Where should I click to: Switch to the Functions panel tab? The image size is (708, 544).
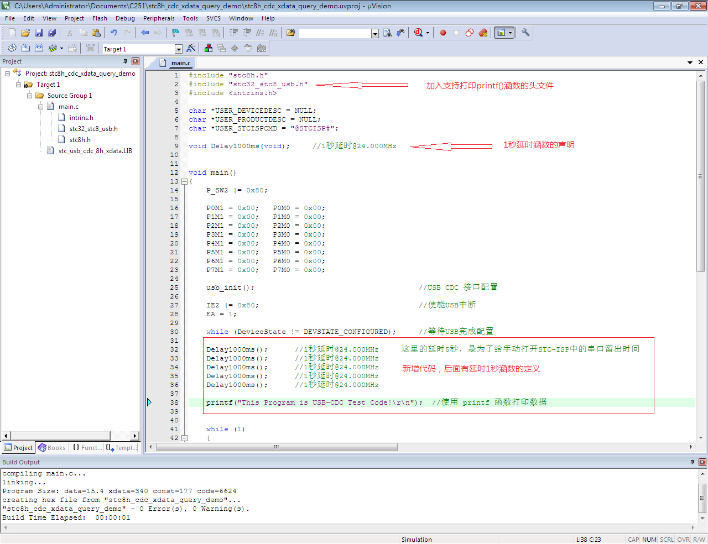click(86, 448)
